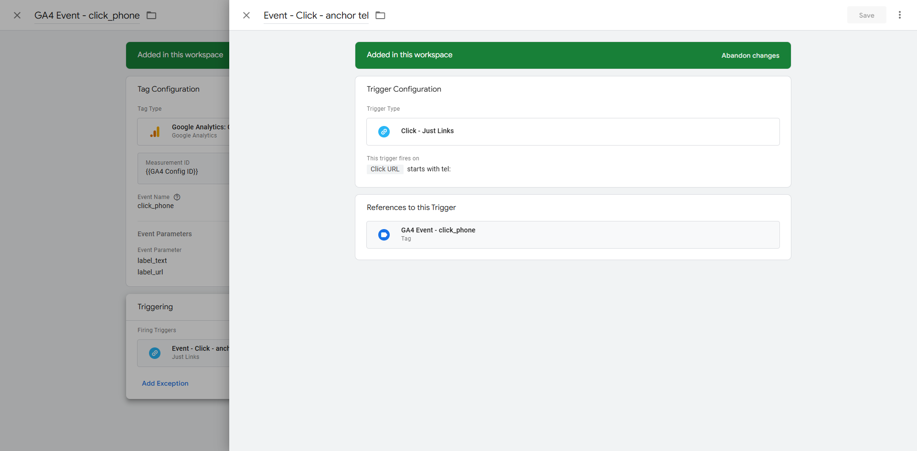Image resolution: width=917 pixels, height=451 pixels.
Task: Click the label_url event parameter
Action: coord(150,272)
